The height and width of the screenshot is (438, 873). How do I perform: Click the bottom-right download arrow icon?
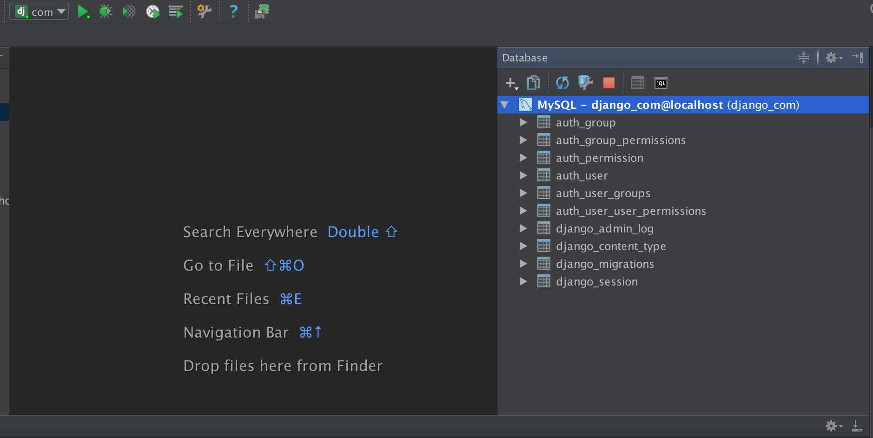tap(857, 426)
